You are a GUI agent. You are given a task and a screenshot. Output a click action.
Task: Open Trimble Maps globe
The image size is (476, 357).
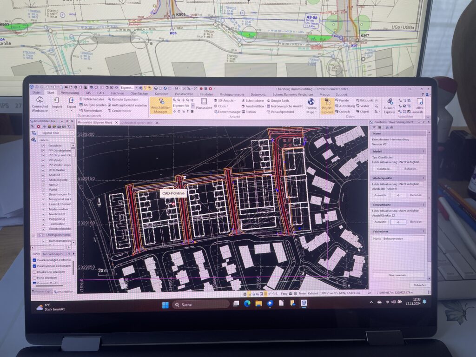311,102
